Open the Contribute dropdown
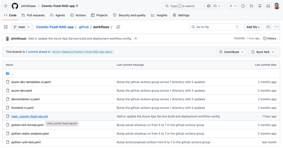This screenshot has width=283, height=149. point(232,52)
